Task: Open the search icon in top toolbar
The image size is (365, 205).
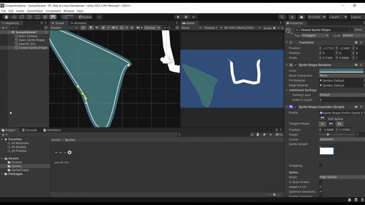Action: tap(282, 17)
